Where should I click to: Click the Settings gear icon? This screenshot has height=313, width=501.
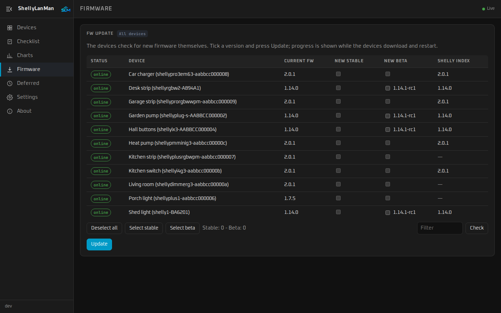click(10, 97)
